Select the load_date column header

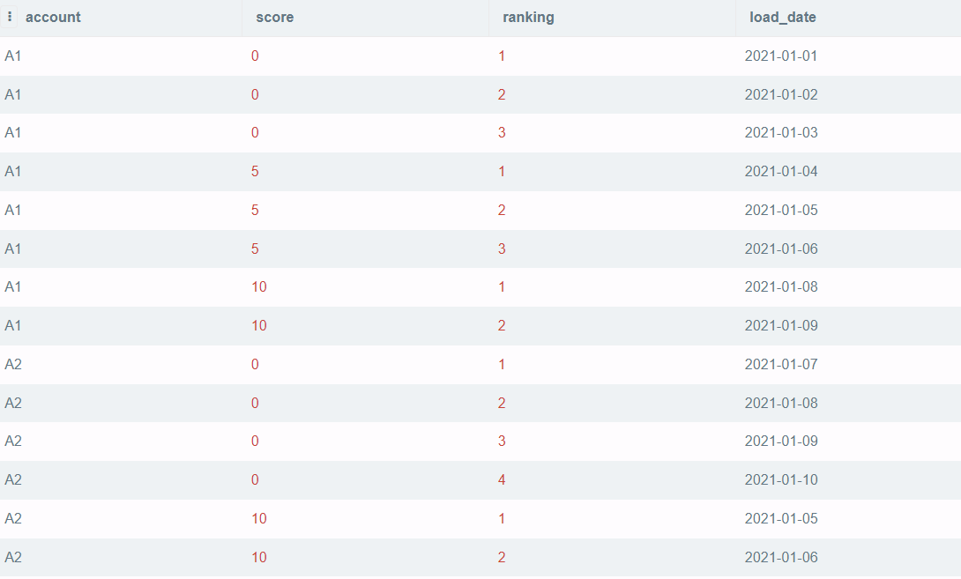click(783, 17)
